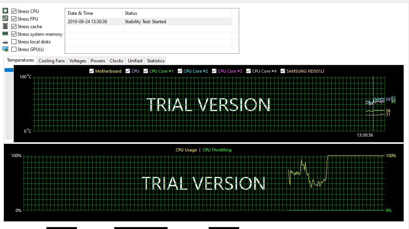Click the FPU percentage icon
The image size is (409, 229).
pos(5,18)
